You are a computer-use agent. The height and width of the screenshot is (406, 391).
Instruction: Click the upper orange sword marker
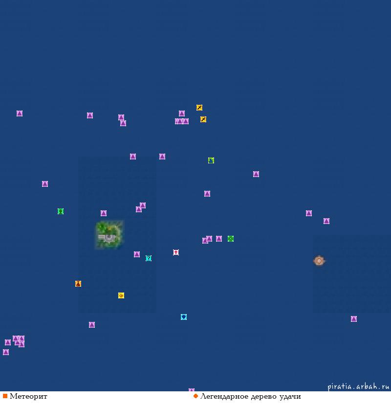click(199, 108)
